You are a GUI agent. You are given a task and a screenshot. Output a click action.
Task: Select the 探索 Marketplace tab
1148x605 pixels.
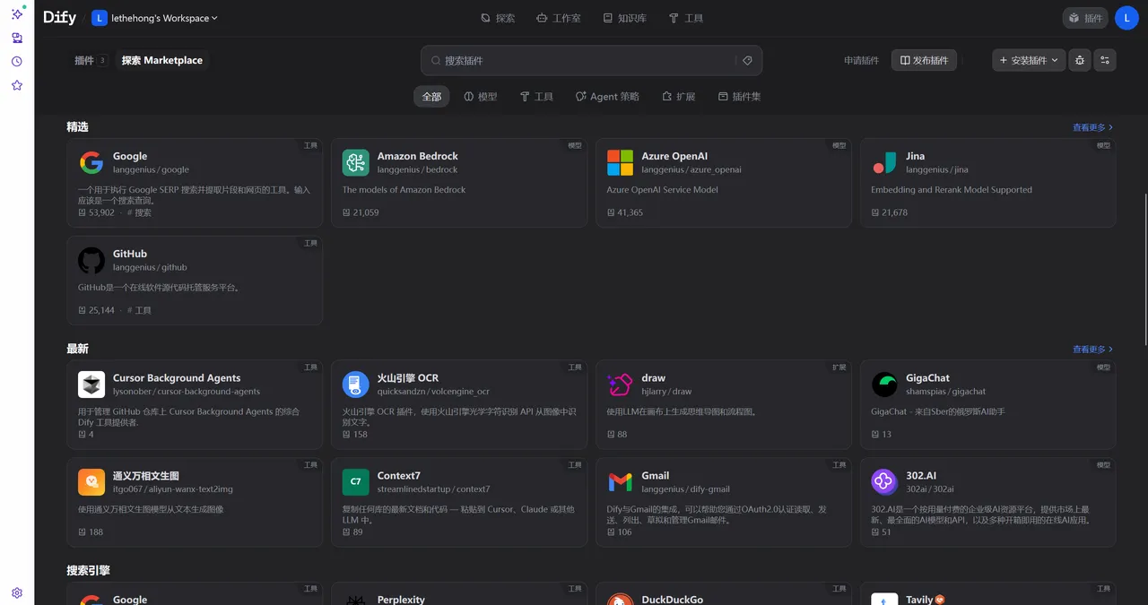[162, 60]
